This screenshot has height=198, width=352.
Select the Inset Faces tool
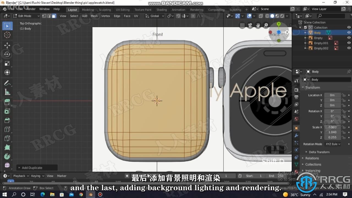(x=7, y=111)
